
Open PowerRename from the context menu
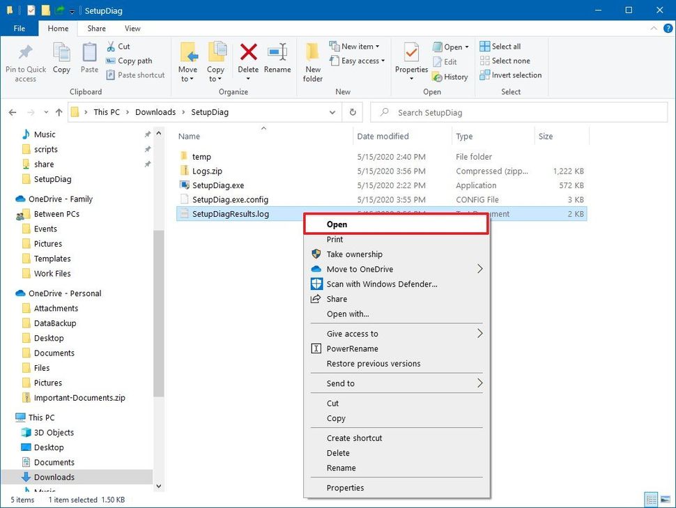pyautogui.click(x=358, y=348)
